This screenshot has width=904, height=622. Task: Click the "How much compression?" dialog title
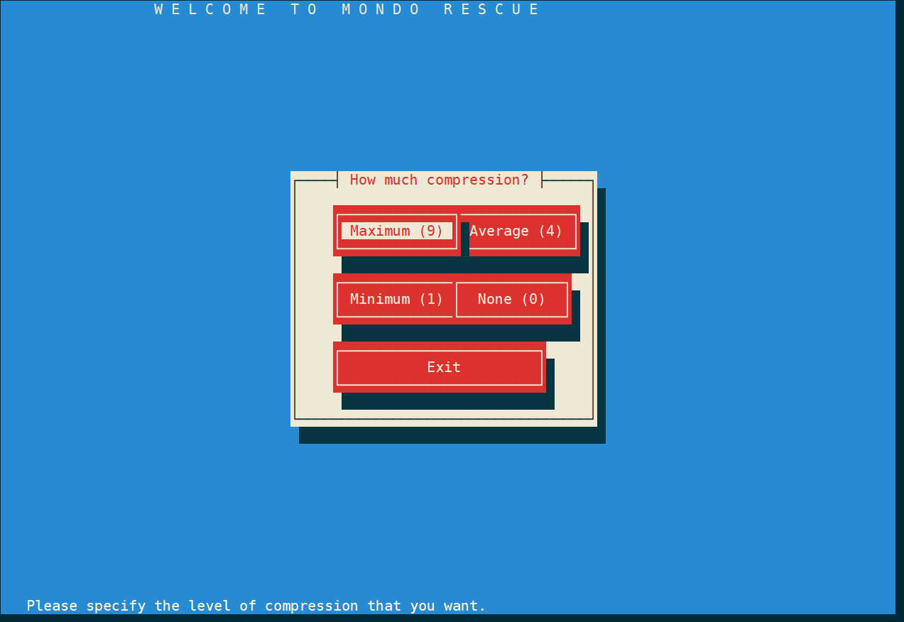[439, 180]
